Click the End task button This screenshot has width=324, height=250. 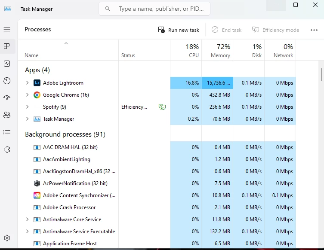click(x=226, y=30)
